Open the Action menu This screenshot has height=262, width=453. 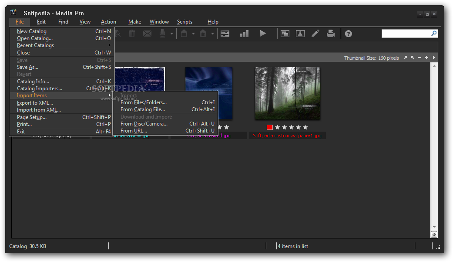tap(108, 22)
